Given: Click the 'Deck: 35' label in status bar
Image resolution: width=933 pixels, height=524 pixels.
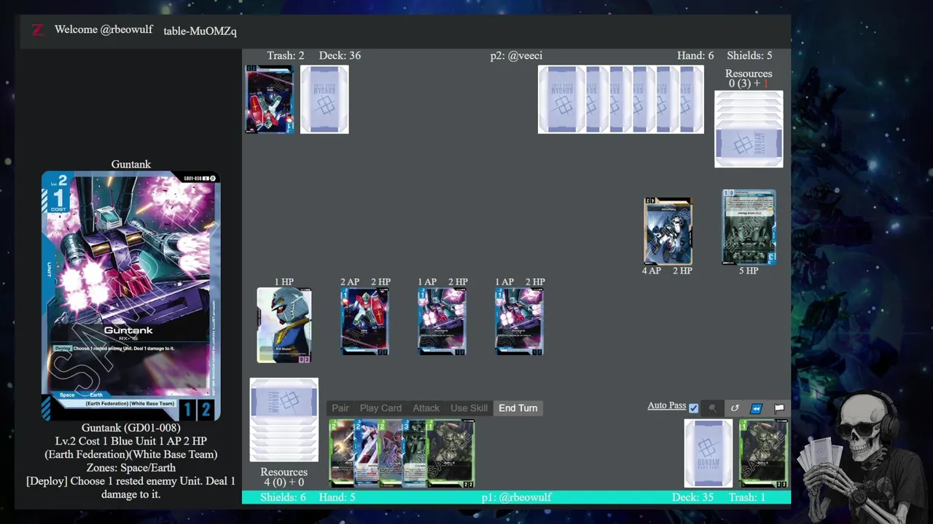Looking at the screenshot, I should [693, 497].
